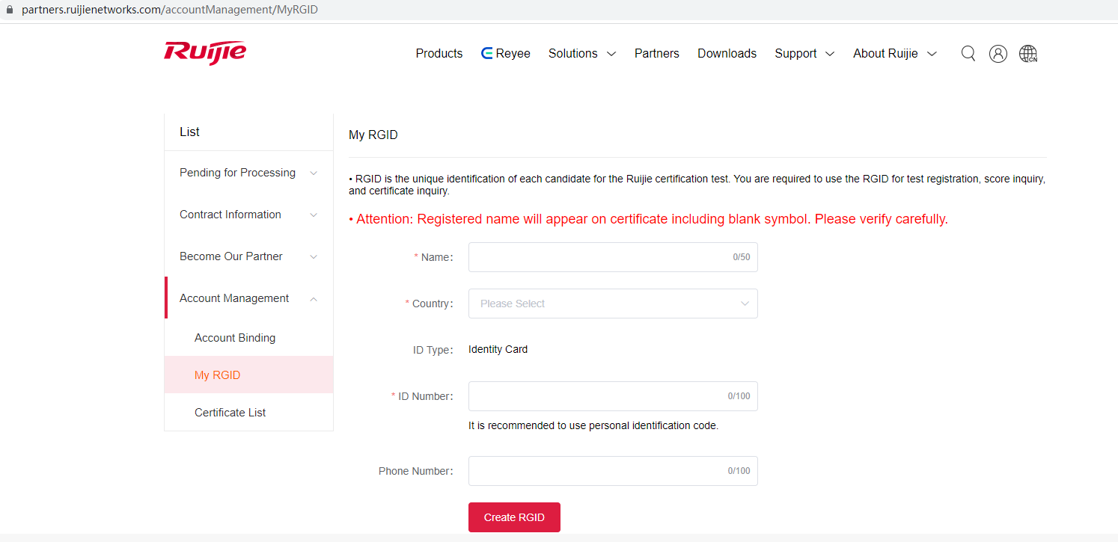This screenshot has height=542, width=1118.
Task: Open the About Ruijie menu
Action: coord(885,54)
